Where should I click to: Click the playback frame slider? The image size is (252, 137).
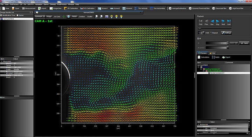click(x=215, y=28)
